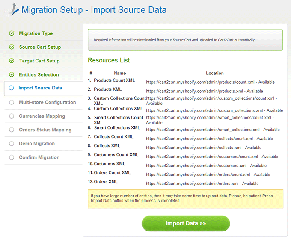Screen dimensions: 291x243
Task: Select the circle next to Demo Migration
Action: pos(12,143)
